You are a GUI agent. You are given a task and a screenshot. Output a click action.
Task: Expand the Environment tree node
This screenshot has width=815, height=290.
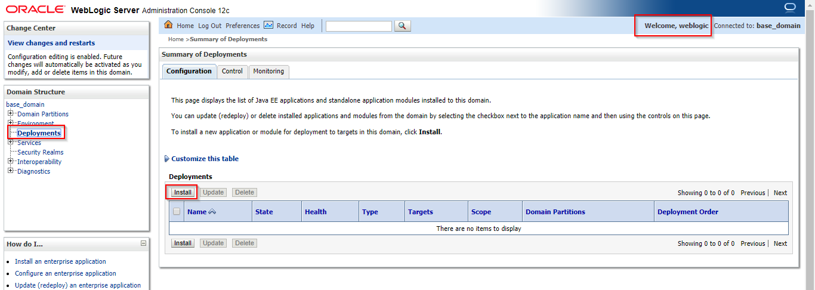[11, 123]
